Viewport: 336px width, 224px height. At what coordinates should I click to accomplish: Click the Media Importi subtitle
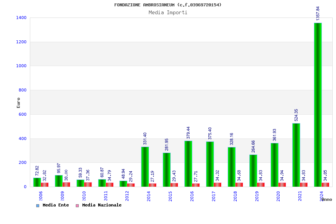168,12
